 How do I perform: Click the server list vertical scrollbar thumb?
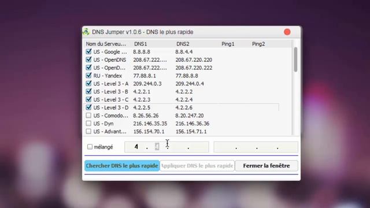click(295, 60)
